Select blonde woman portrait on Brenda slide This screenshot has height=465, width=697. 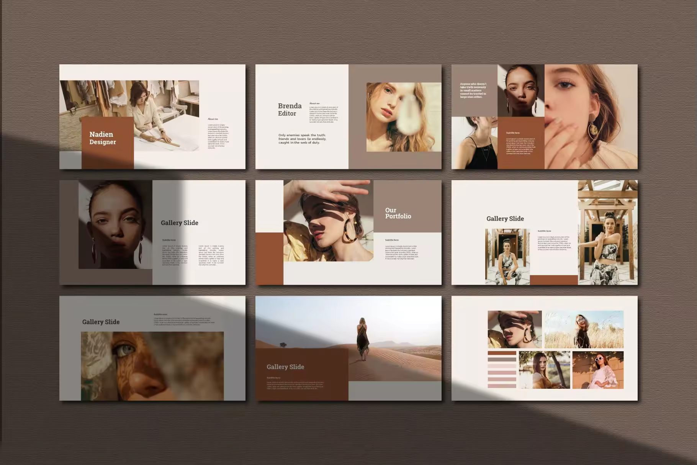pyautogui.click(x=404, y=117)
